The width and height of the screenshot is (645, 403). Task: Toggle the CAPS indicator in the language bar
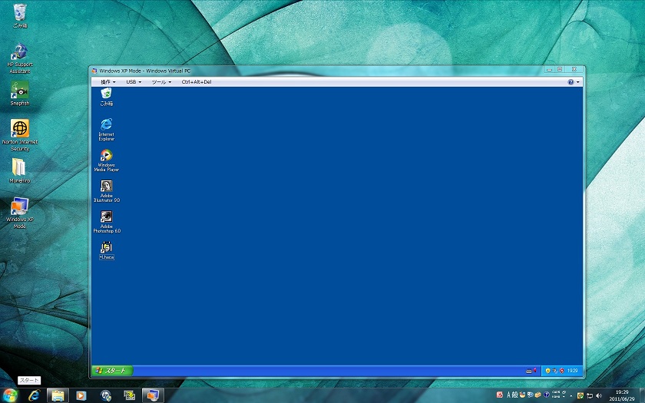coord(556,392)
